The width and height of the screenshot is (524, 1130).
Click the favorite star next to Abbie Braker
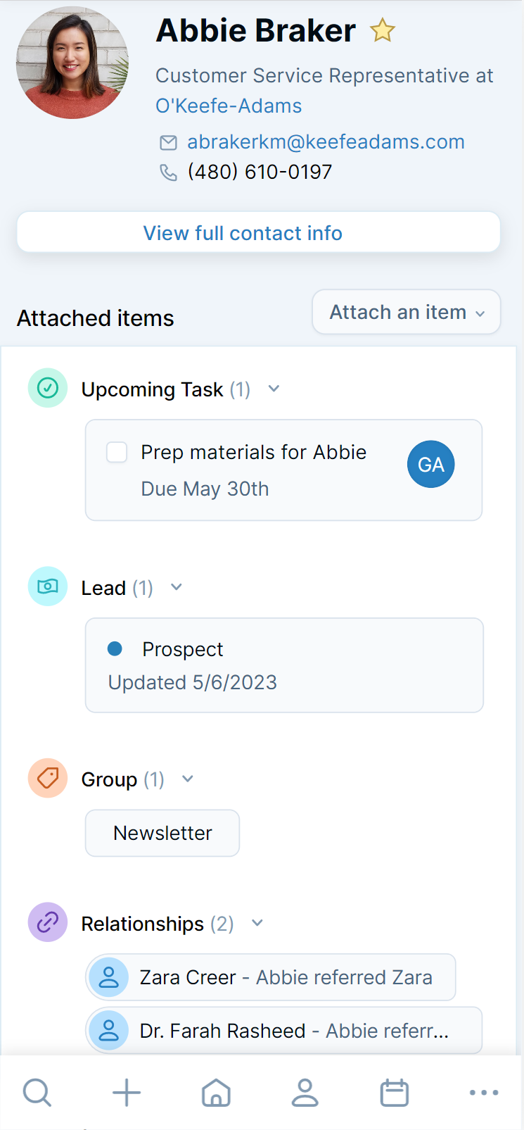[x=383, y=31]
